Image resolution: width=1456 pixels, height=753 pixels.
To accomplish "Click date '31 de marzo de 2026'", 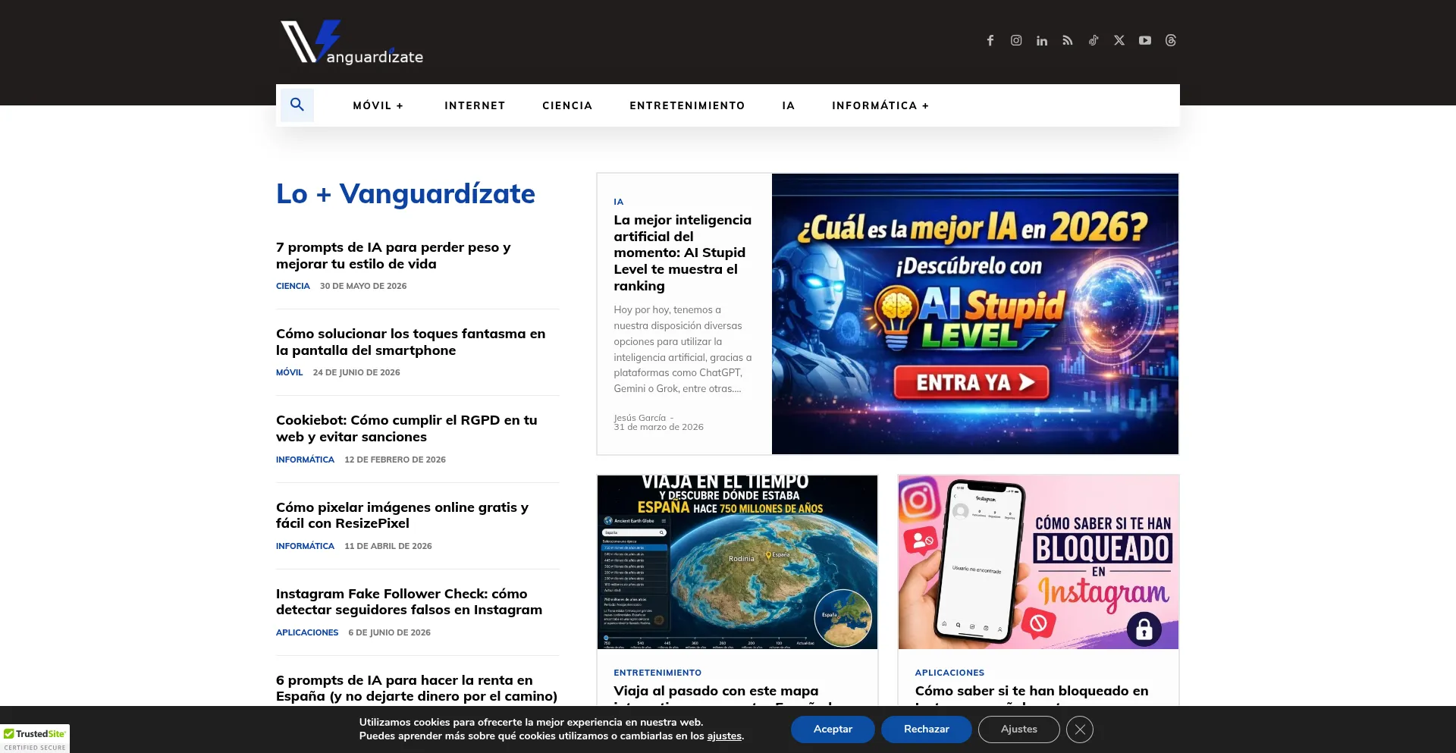I will point(658,427).
